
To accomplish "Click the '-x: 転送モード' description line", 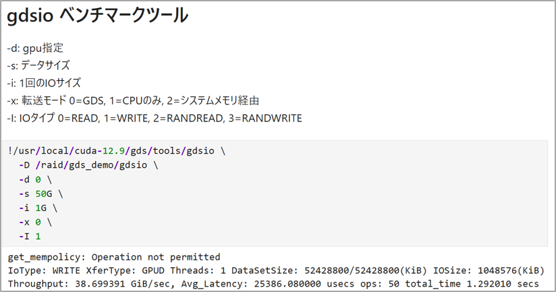I will (x=133, y=100).
